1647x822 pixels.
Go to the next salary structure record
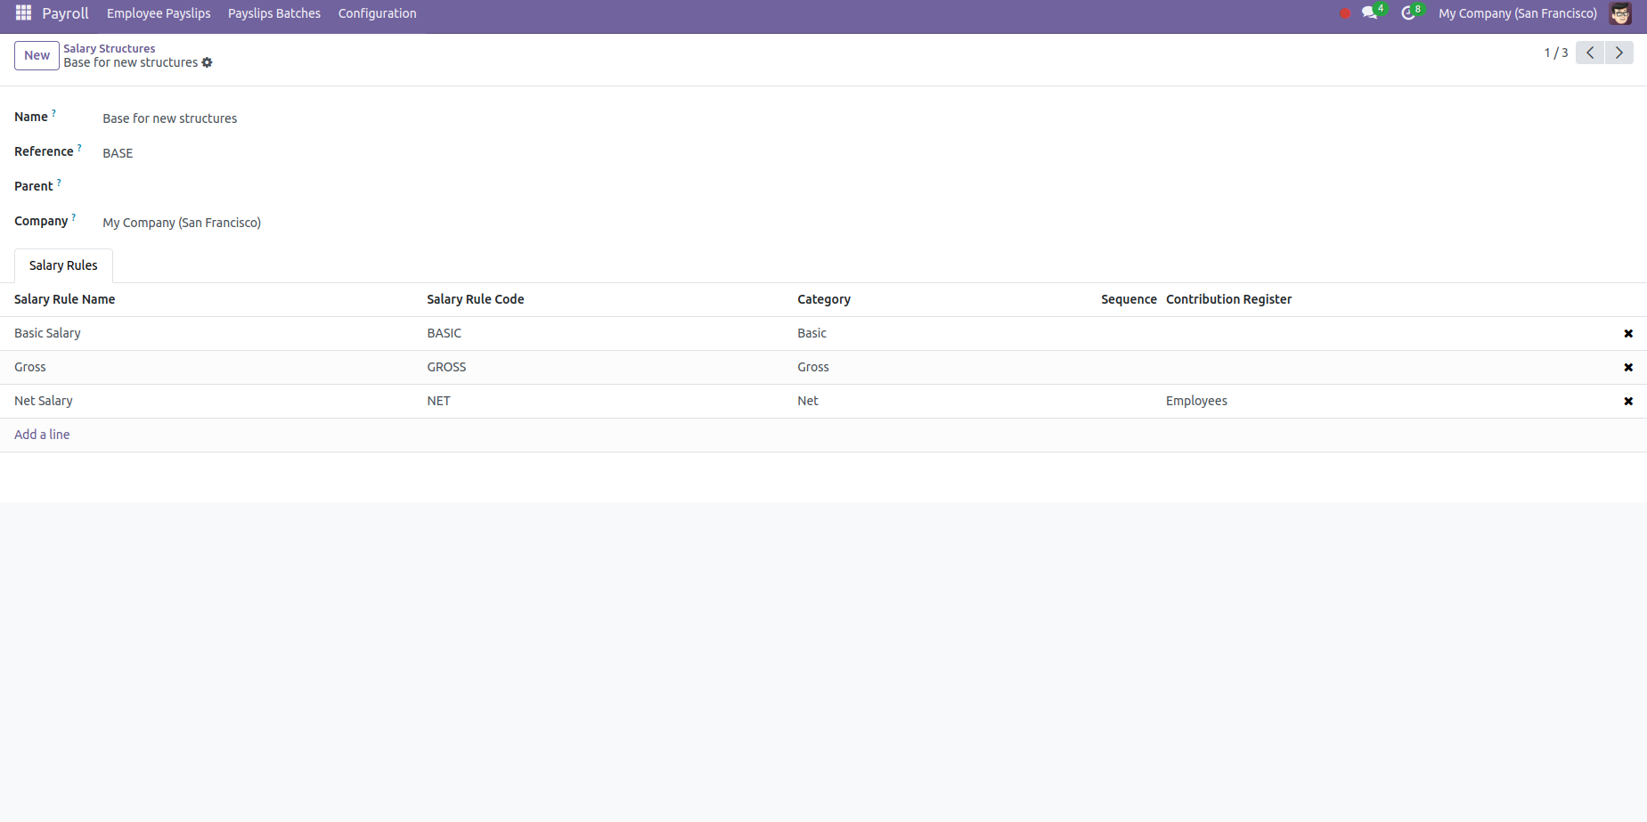(1618, 53)
